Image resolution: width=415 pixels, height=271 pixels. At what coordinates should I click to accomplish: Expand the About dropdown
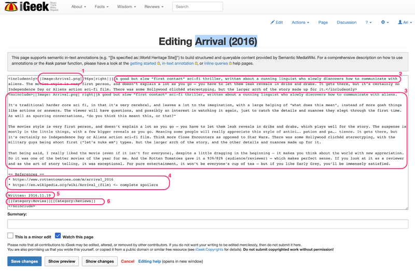click(79, 7)
